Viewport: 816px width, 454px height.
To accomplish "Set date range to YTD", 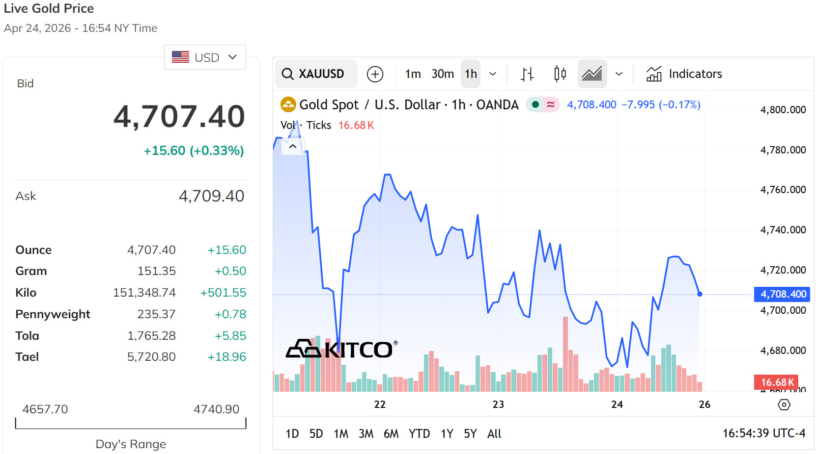I will tap(419, 434).
